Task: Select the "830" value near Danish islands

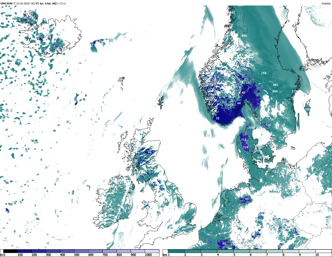Action: pyautogui.click(x=260, y=158)
